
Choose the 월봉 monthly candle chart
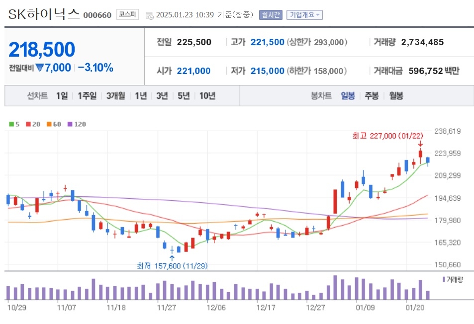pyautogui.click(x=396, y=96)
